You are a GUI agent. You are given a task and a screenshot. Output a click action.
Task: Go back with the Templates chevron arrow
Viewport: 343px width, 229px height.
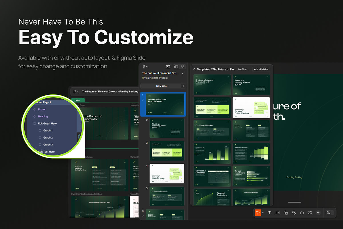pyautogui.click(x=194, y=69)
